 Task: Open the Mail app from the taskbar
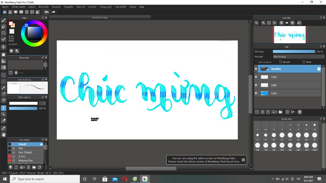[x=115, y=179]
